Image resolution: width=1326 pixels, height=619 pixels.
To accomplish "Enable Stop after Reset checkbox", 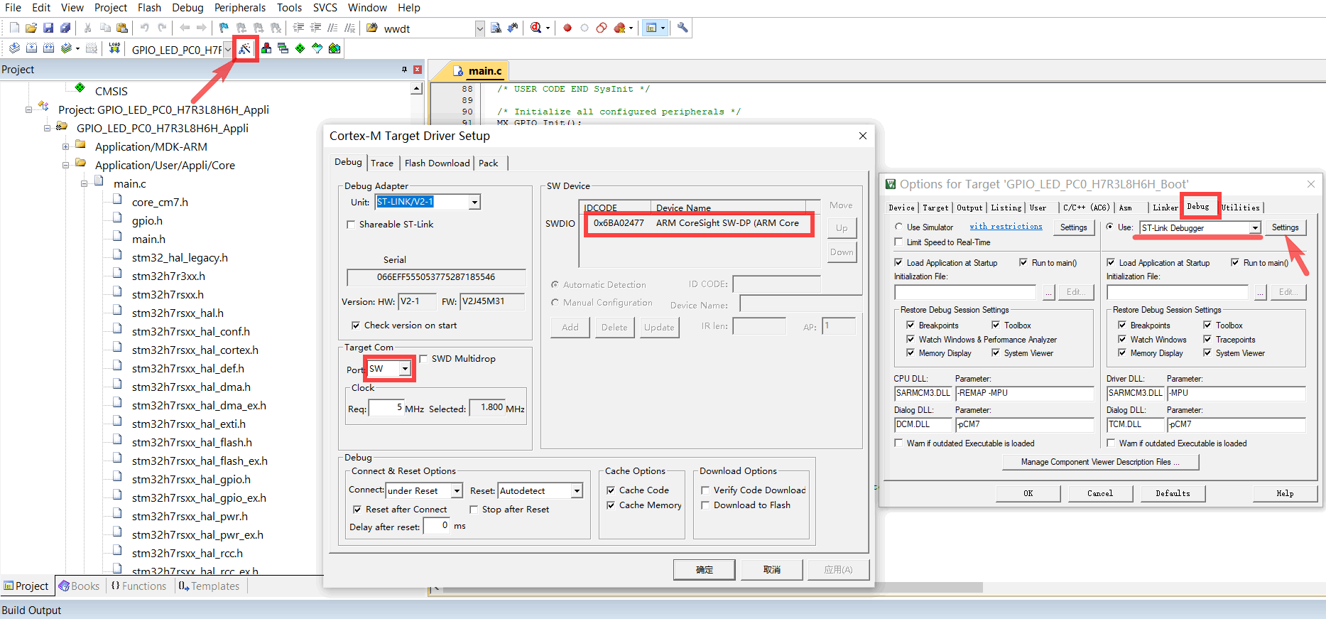I will click(x=474, y=510).
